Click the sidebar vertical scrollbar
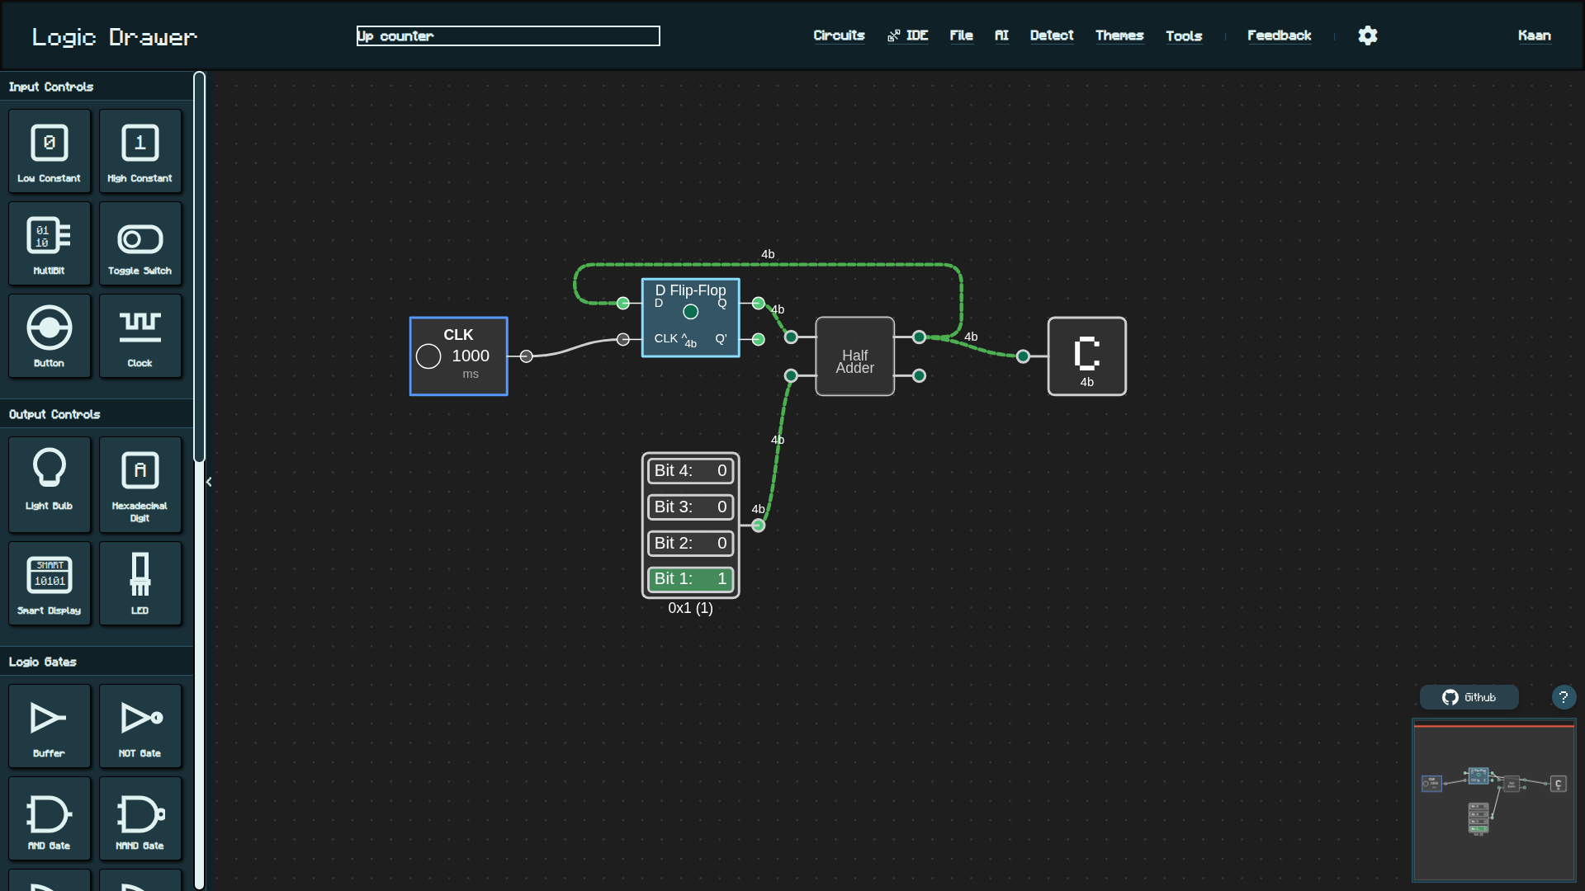 (x=199, y=267)
